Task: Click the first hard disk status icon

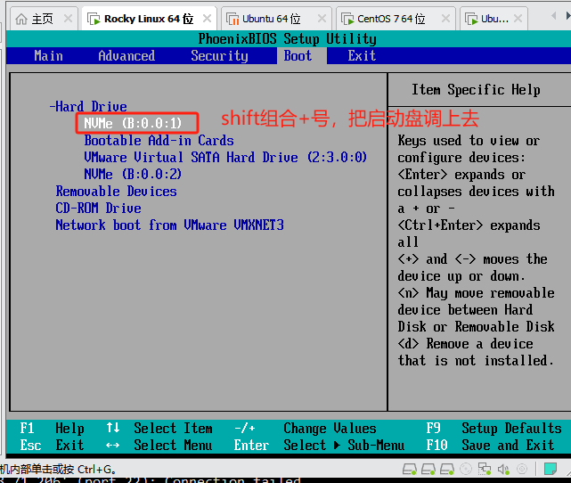Action: (x=409, y=469)
